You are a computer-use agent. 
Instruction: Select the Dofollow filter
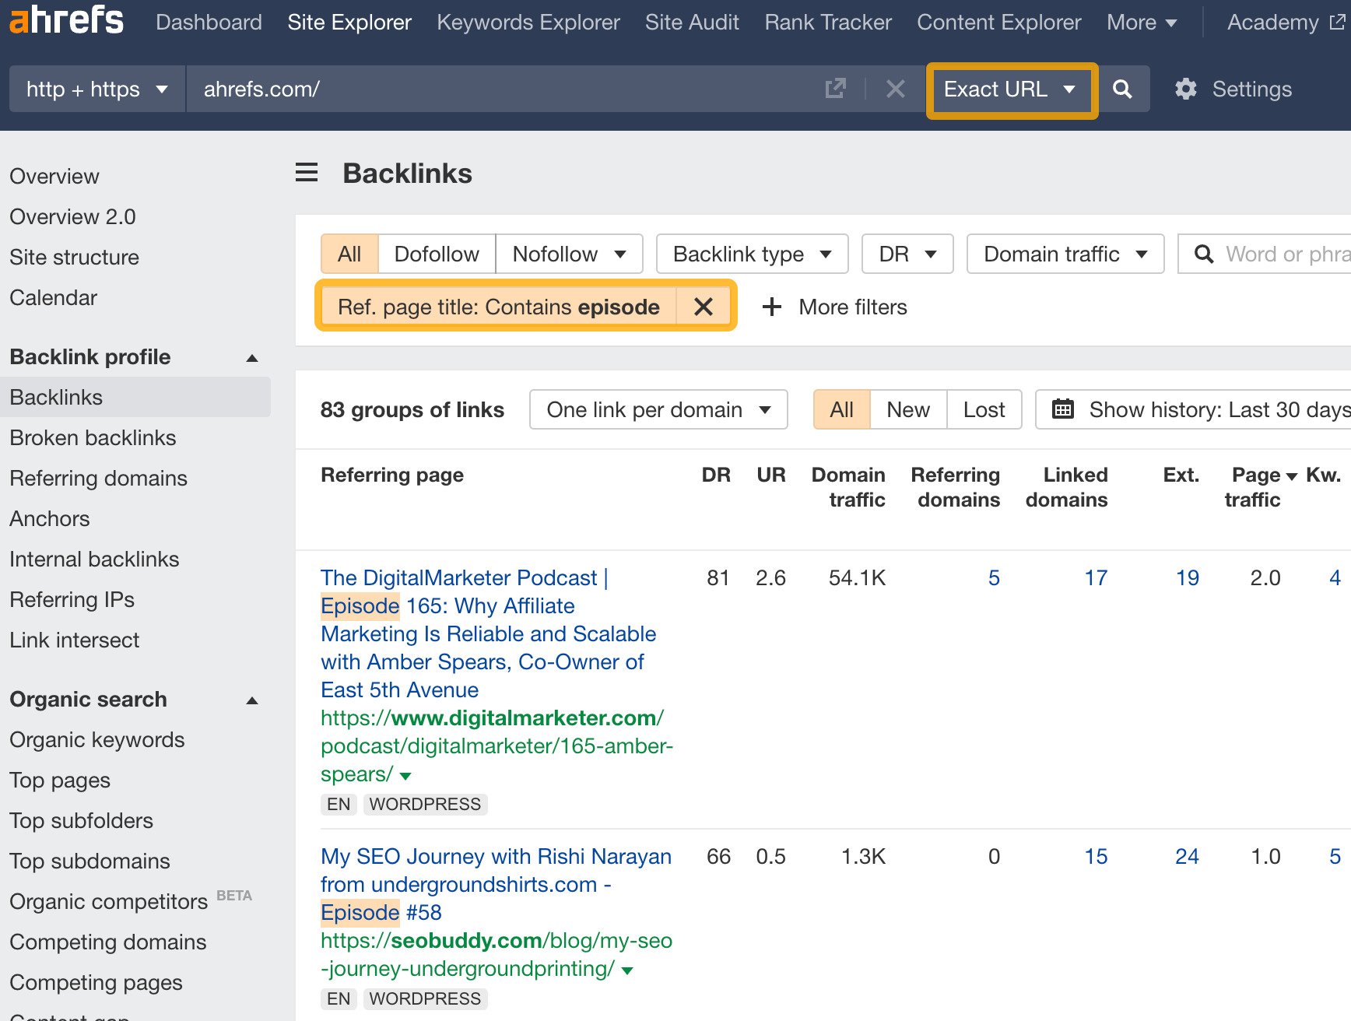[437, 253]
